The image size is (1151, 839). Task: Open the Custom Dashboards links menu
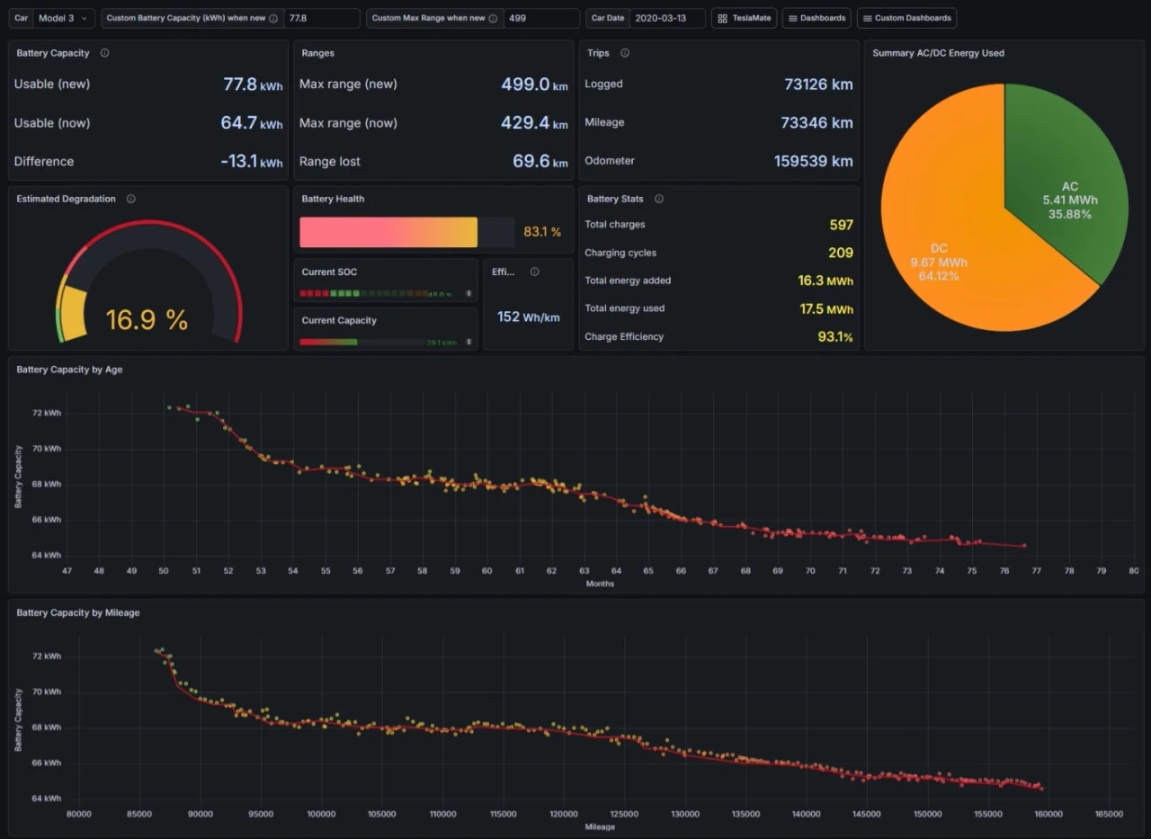[x=906, y=18]
